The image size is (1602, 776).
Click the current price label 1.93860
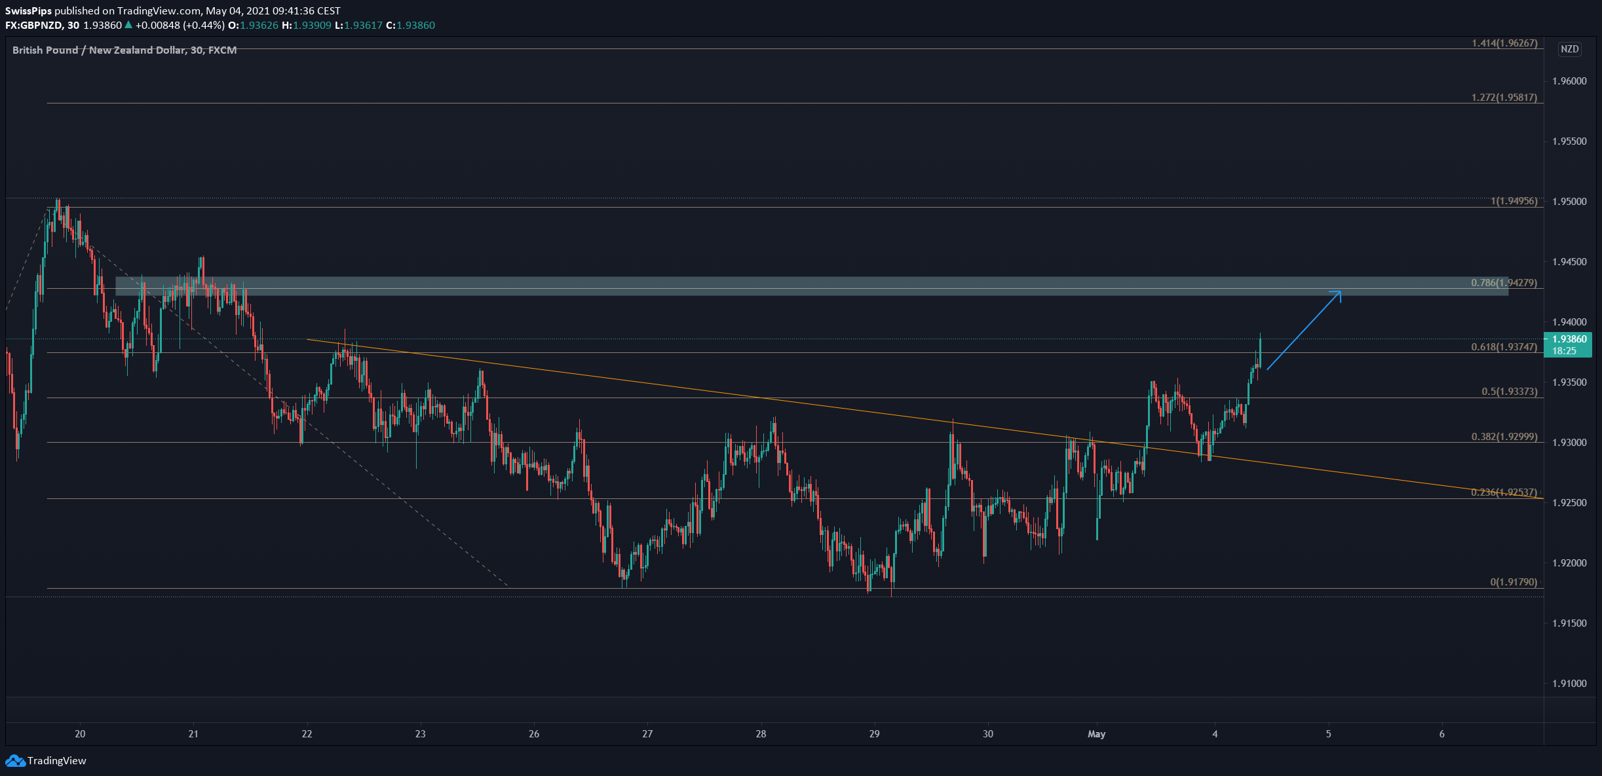tap(1569, 339)
